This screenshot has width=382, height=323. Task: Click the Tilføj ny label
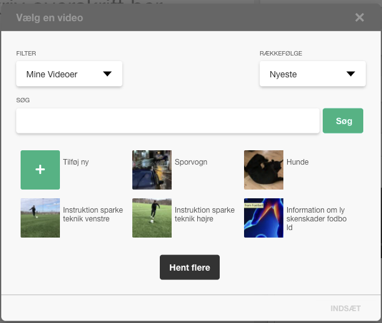76,162
